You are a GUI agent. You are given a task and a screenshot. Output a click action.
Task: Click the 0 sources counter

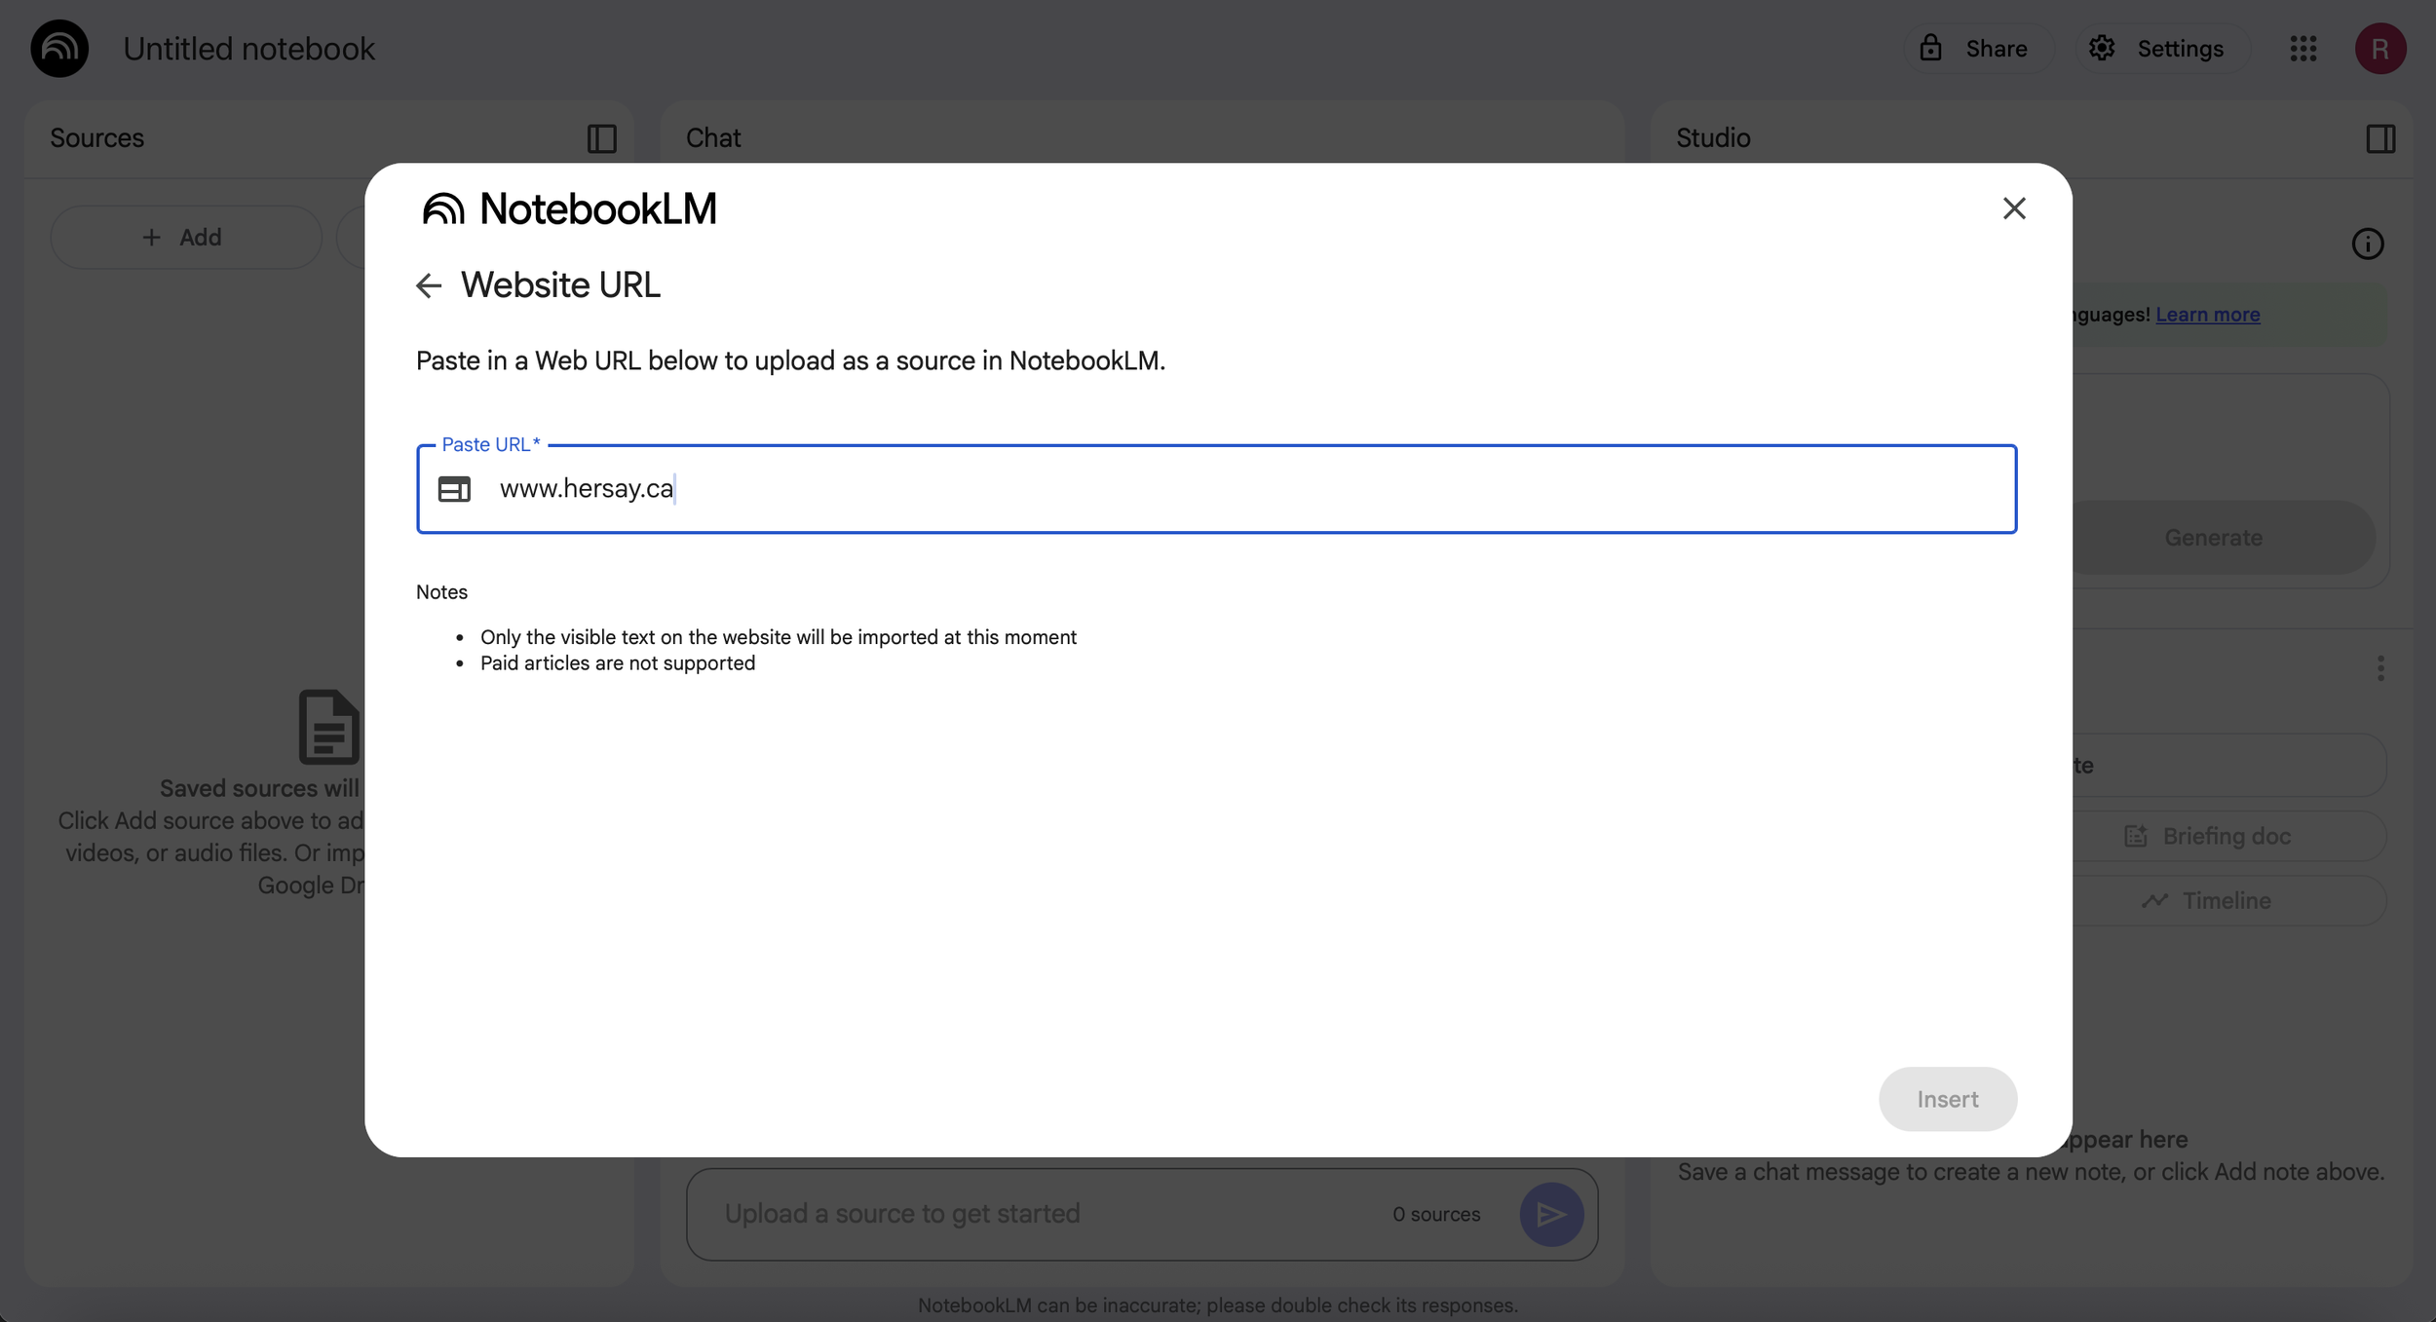[1435, 1215]
